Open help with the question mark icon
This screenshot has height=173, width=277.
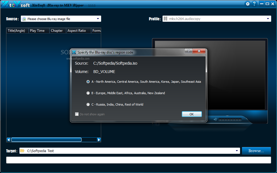click(254, 4)
